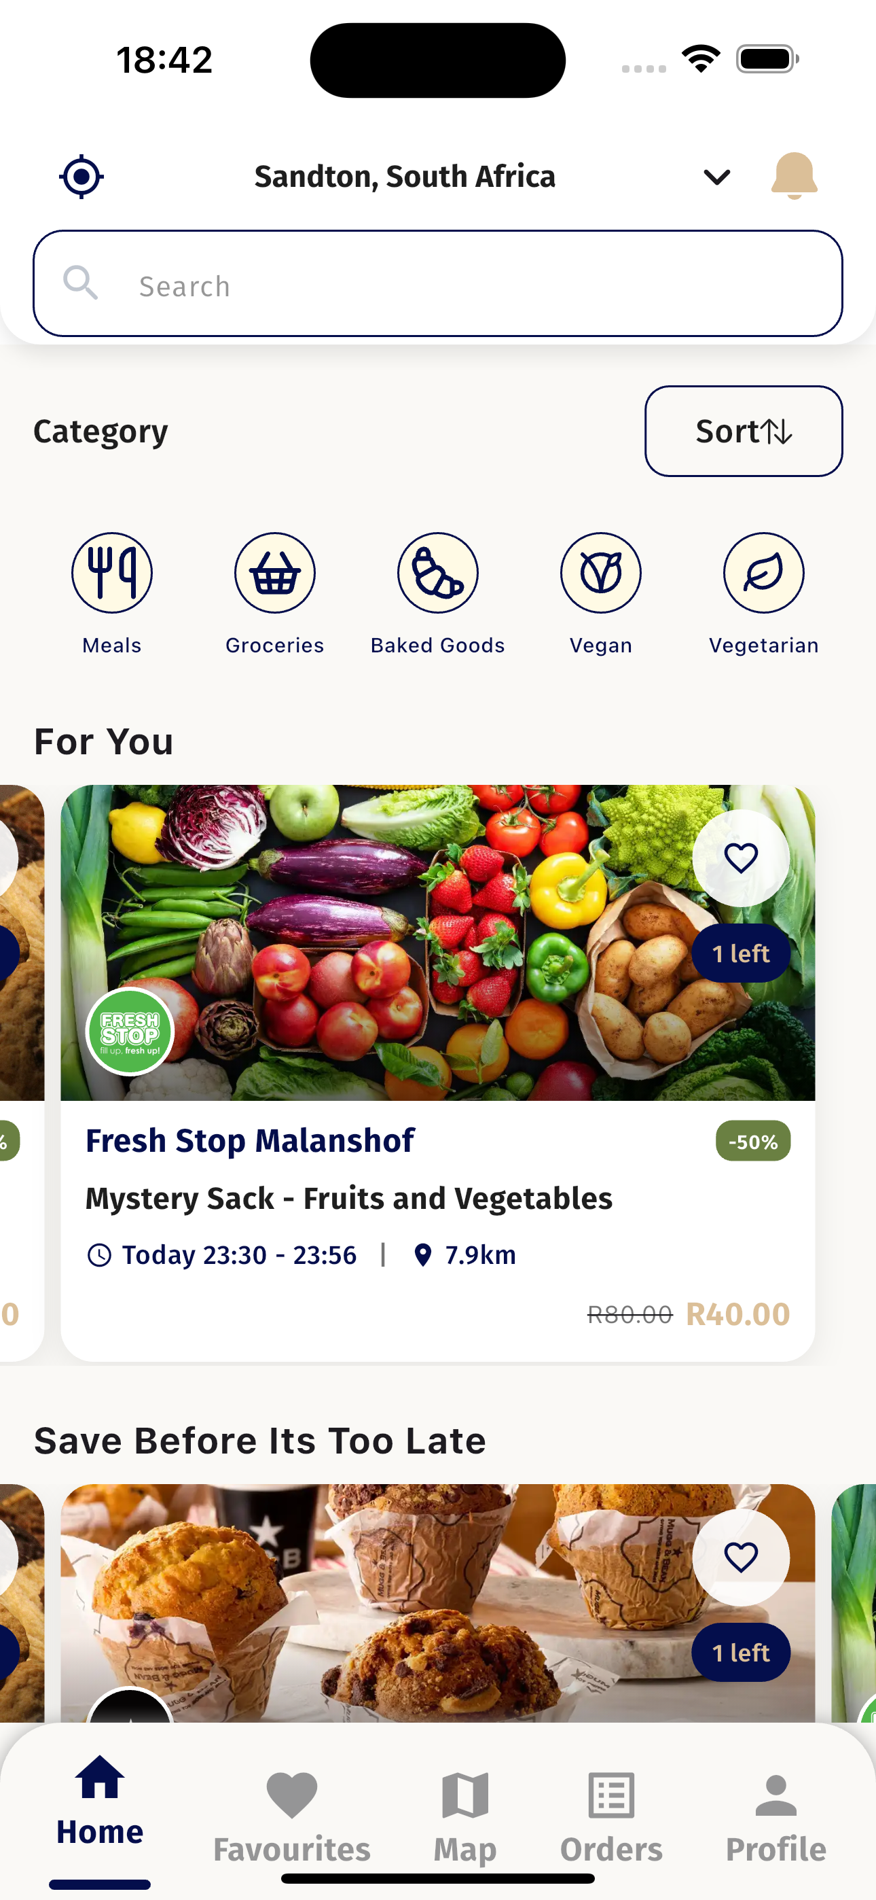Go to the Orders tab
The image size is (876, 1900).
pos(611,1816)
